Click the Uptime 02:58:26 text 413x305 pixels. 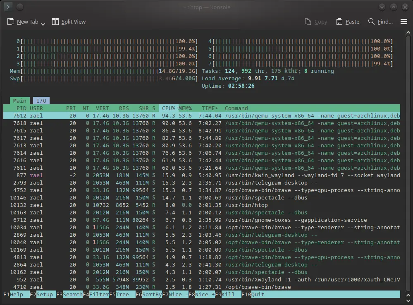[x=228, y=86]
